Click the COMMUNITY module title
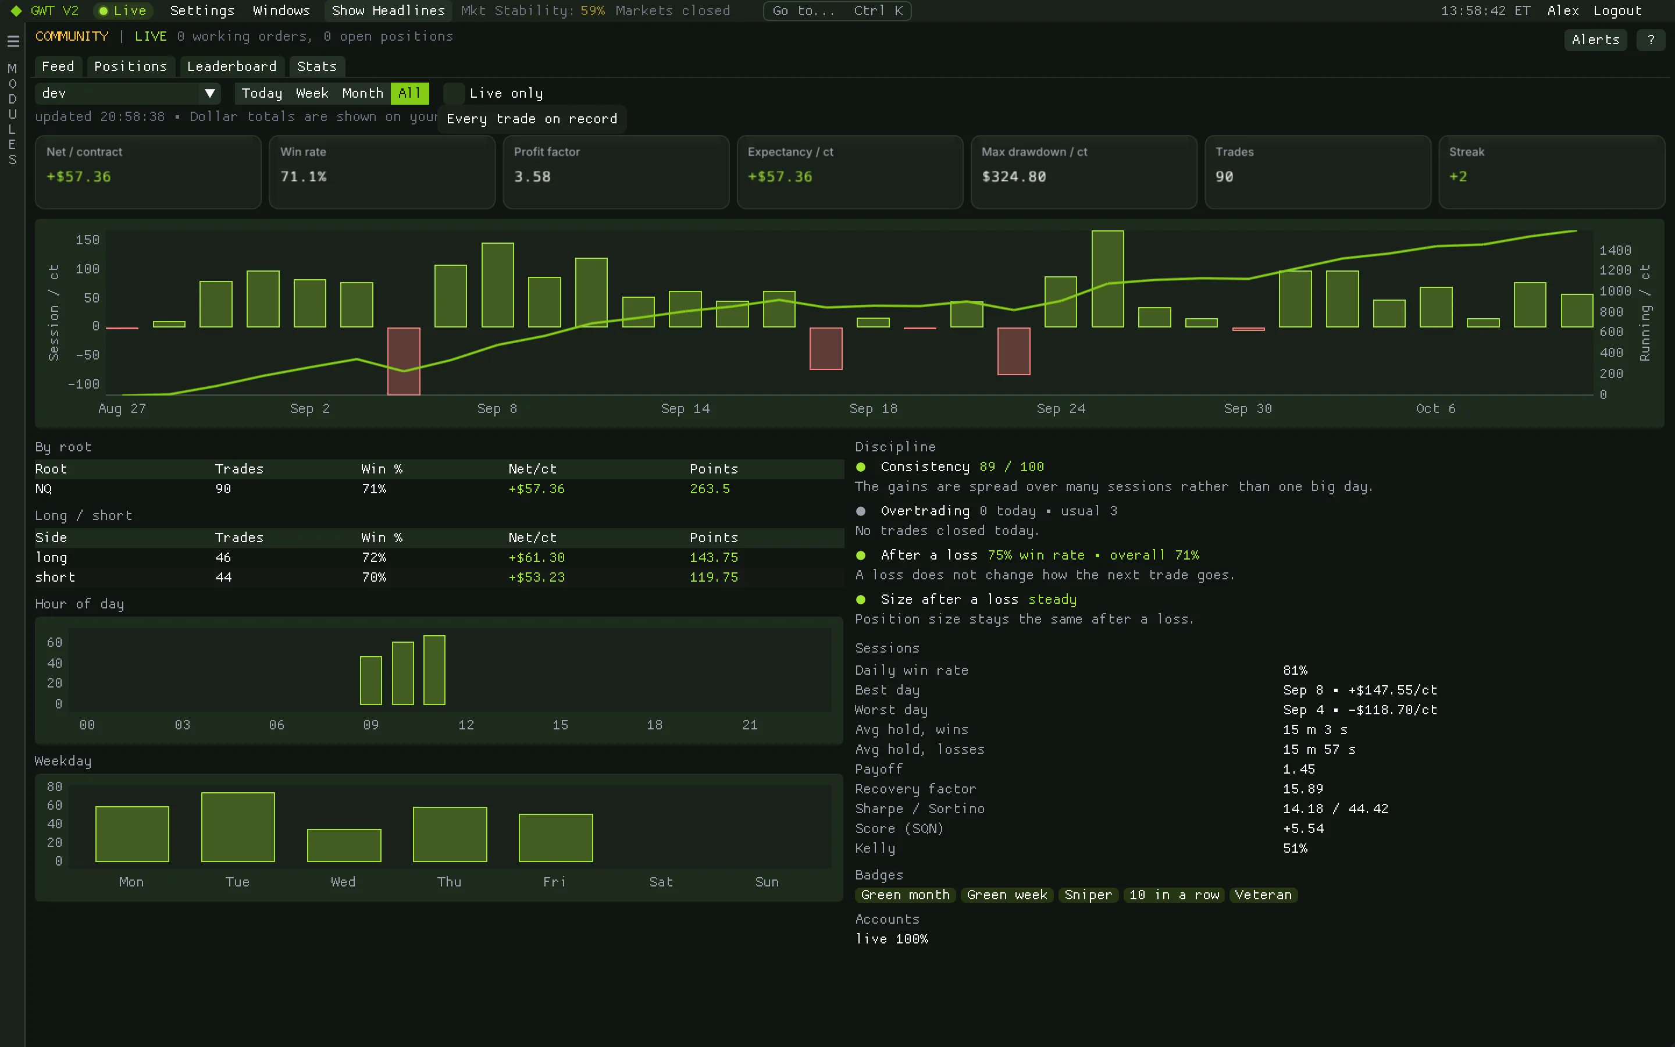Viewport: 1675px width, 1047px height. [72, 37]
